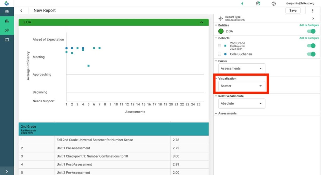Open the Absolute relative/absolute dropdown
Screen dimensions: 321x175
click(x=241, y=104)
